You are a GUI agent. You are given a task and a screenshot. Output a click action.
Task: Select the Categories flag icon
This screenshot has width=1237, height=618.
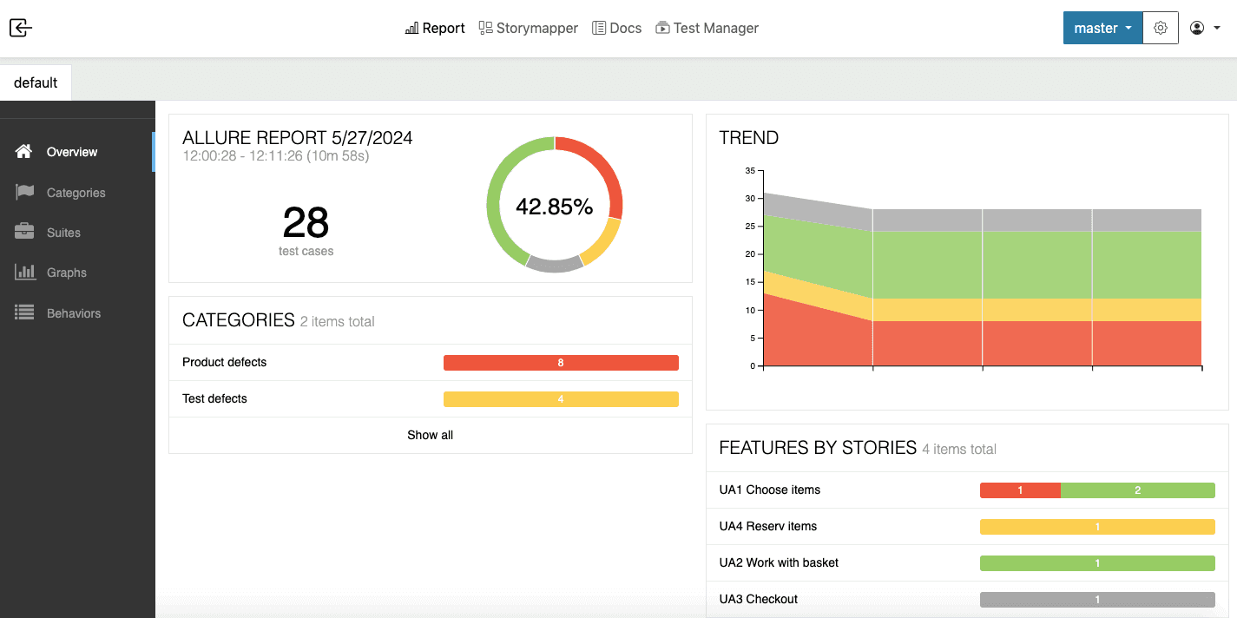point(24,192)
